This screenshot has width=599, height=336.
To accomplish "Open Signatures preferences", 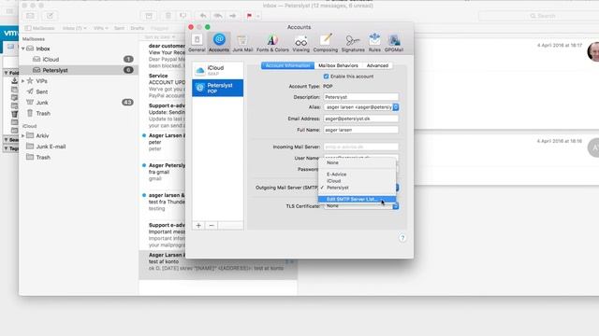I will (x=353, y=43).
